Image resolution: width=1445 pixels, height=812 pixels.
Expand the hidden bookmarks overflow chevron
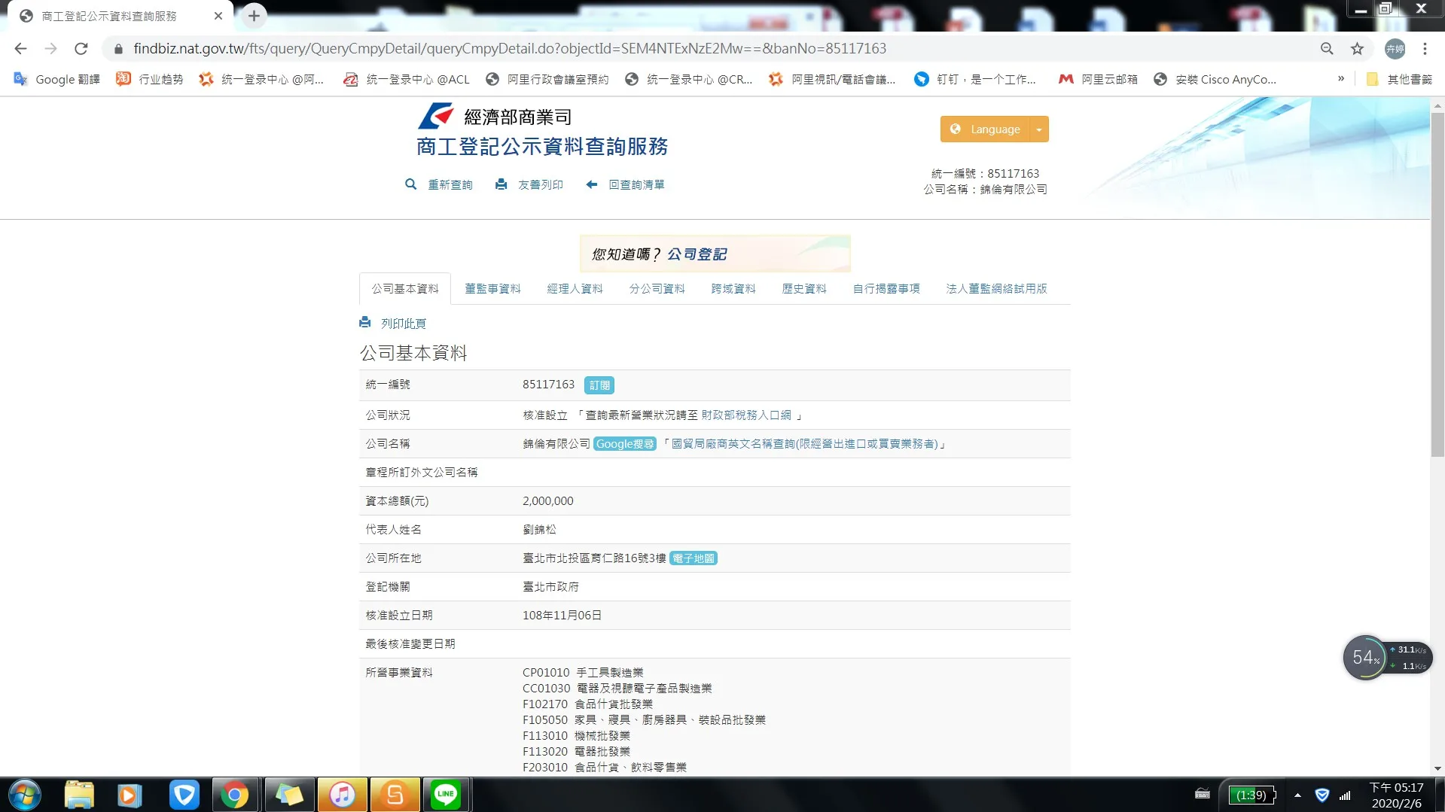(x=1341, y=79)
